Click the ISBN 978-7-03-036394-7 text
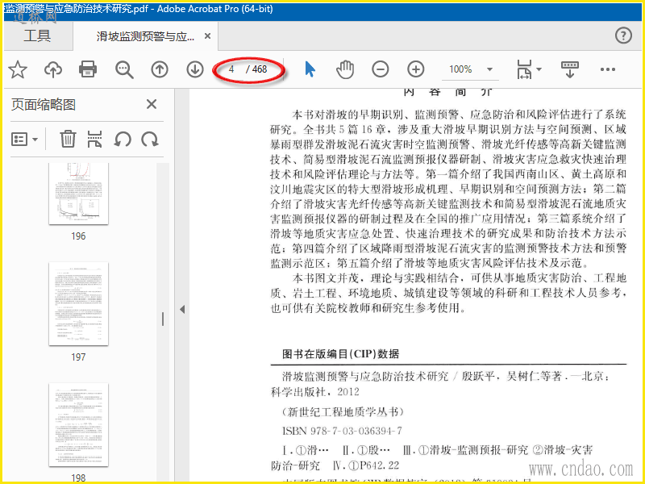The width and height of the screenshot is (645, 484). pos(342,431)
